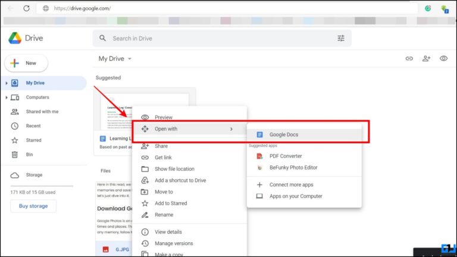Screen dimensions: 457x257
Task: Click the Buy storage button
Action: [33, 206]
